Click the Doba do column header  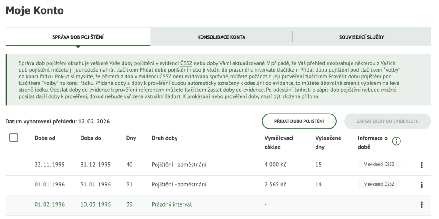91,138
